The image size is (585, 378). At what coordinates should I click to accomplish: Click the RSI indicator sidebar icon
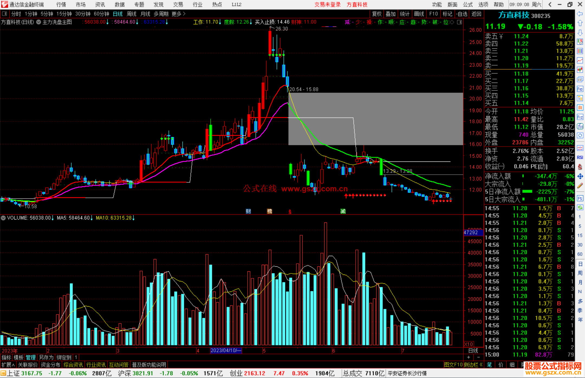580,157
